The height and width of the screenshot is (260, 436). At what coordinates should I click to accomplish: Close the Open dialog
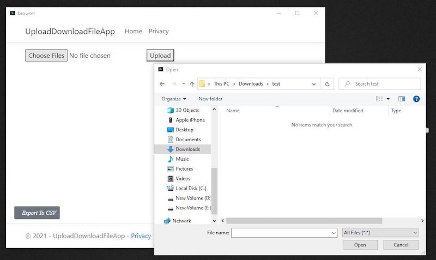click(x=420, y=69)
